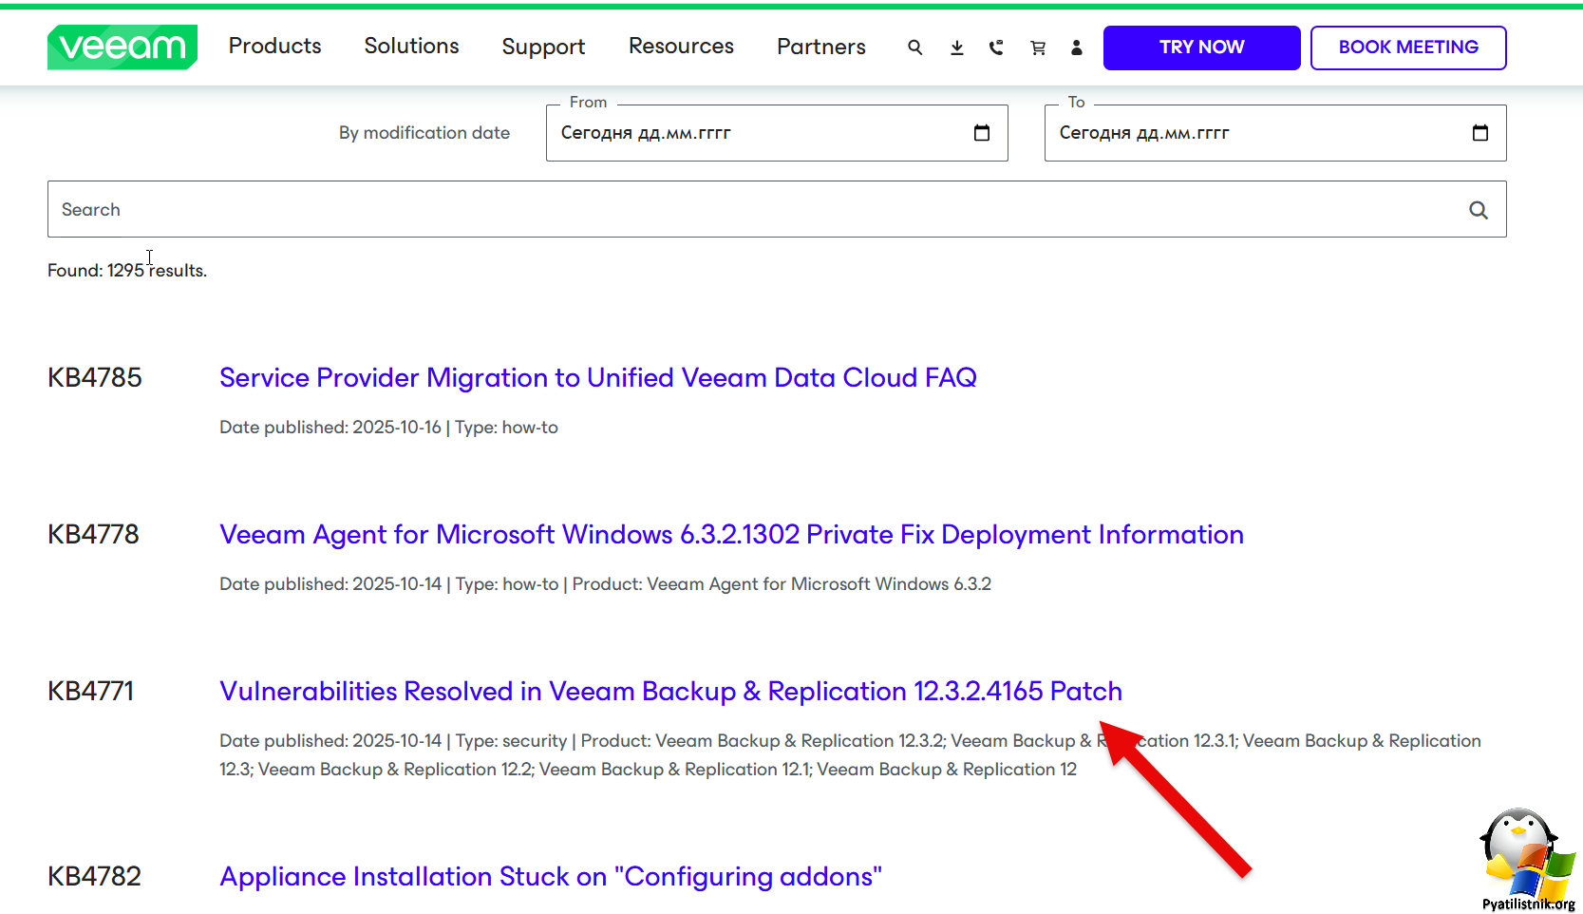Click the phone contact icon

pos(996,48)
